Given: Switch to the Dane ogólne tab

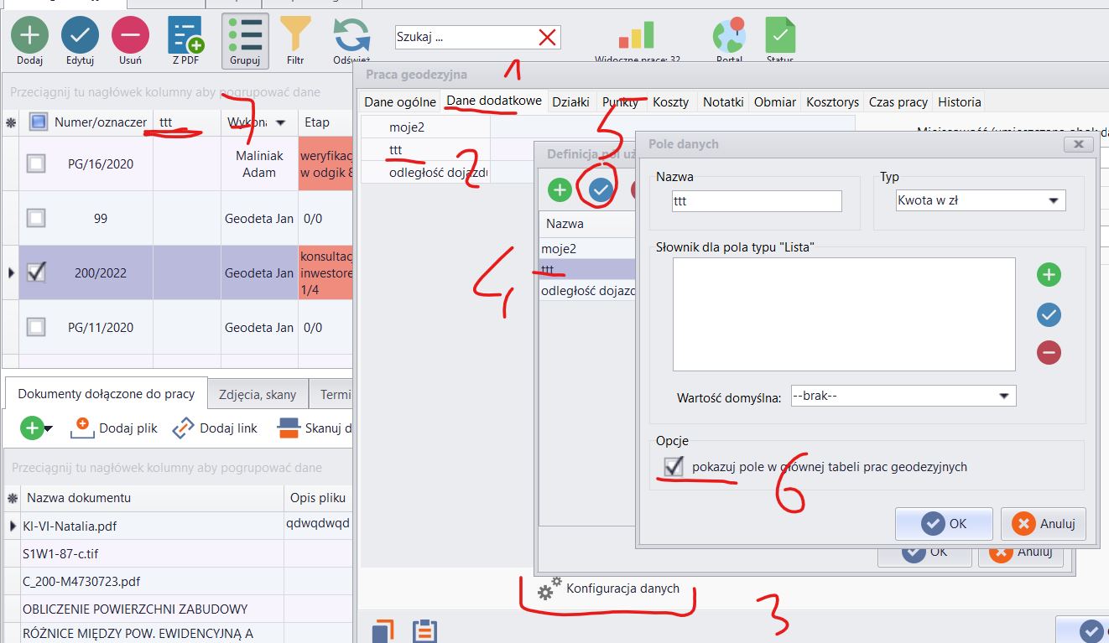Looking at the screenshot, I should tap(400, 101).
